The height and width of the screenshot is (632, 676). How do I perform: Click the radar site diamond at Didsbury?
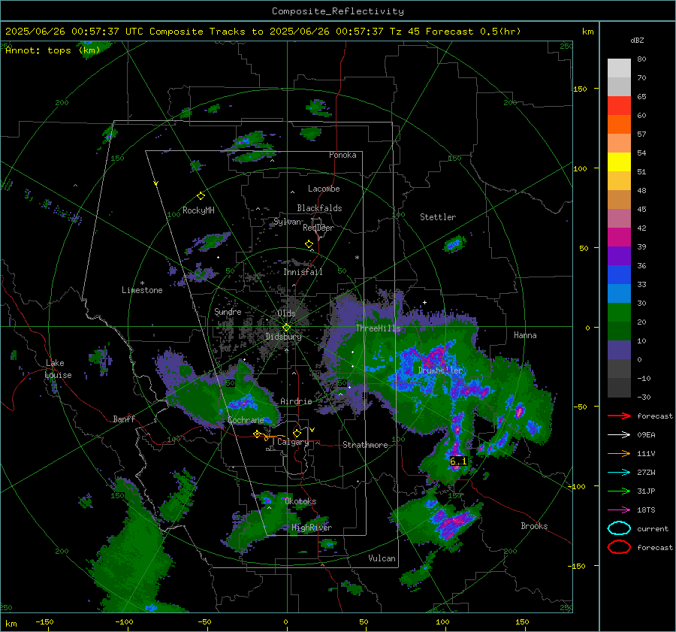pos(286,328)
